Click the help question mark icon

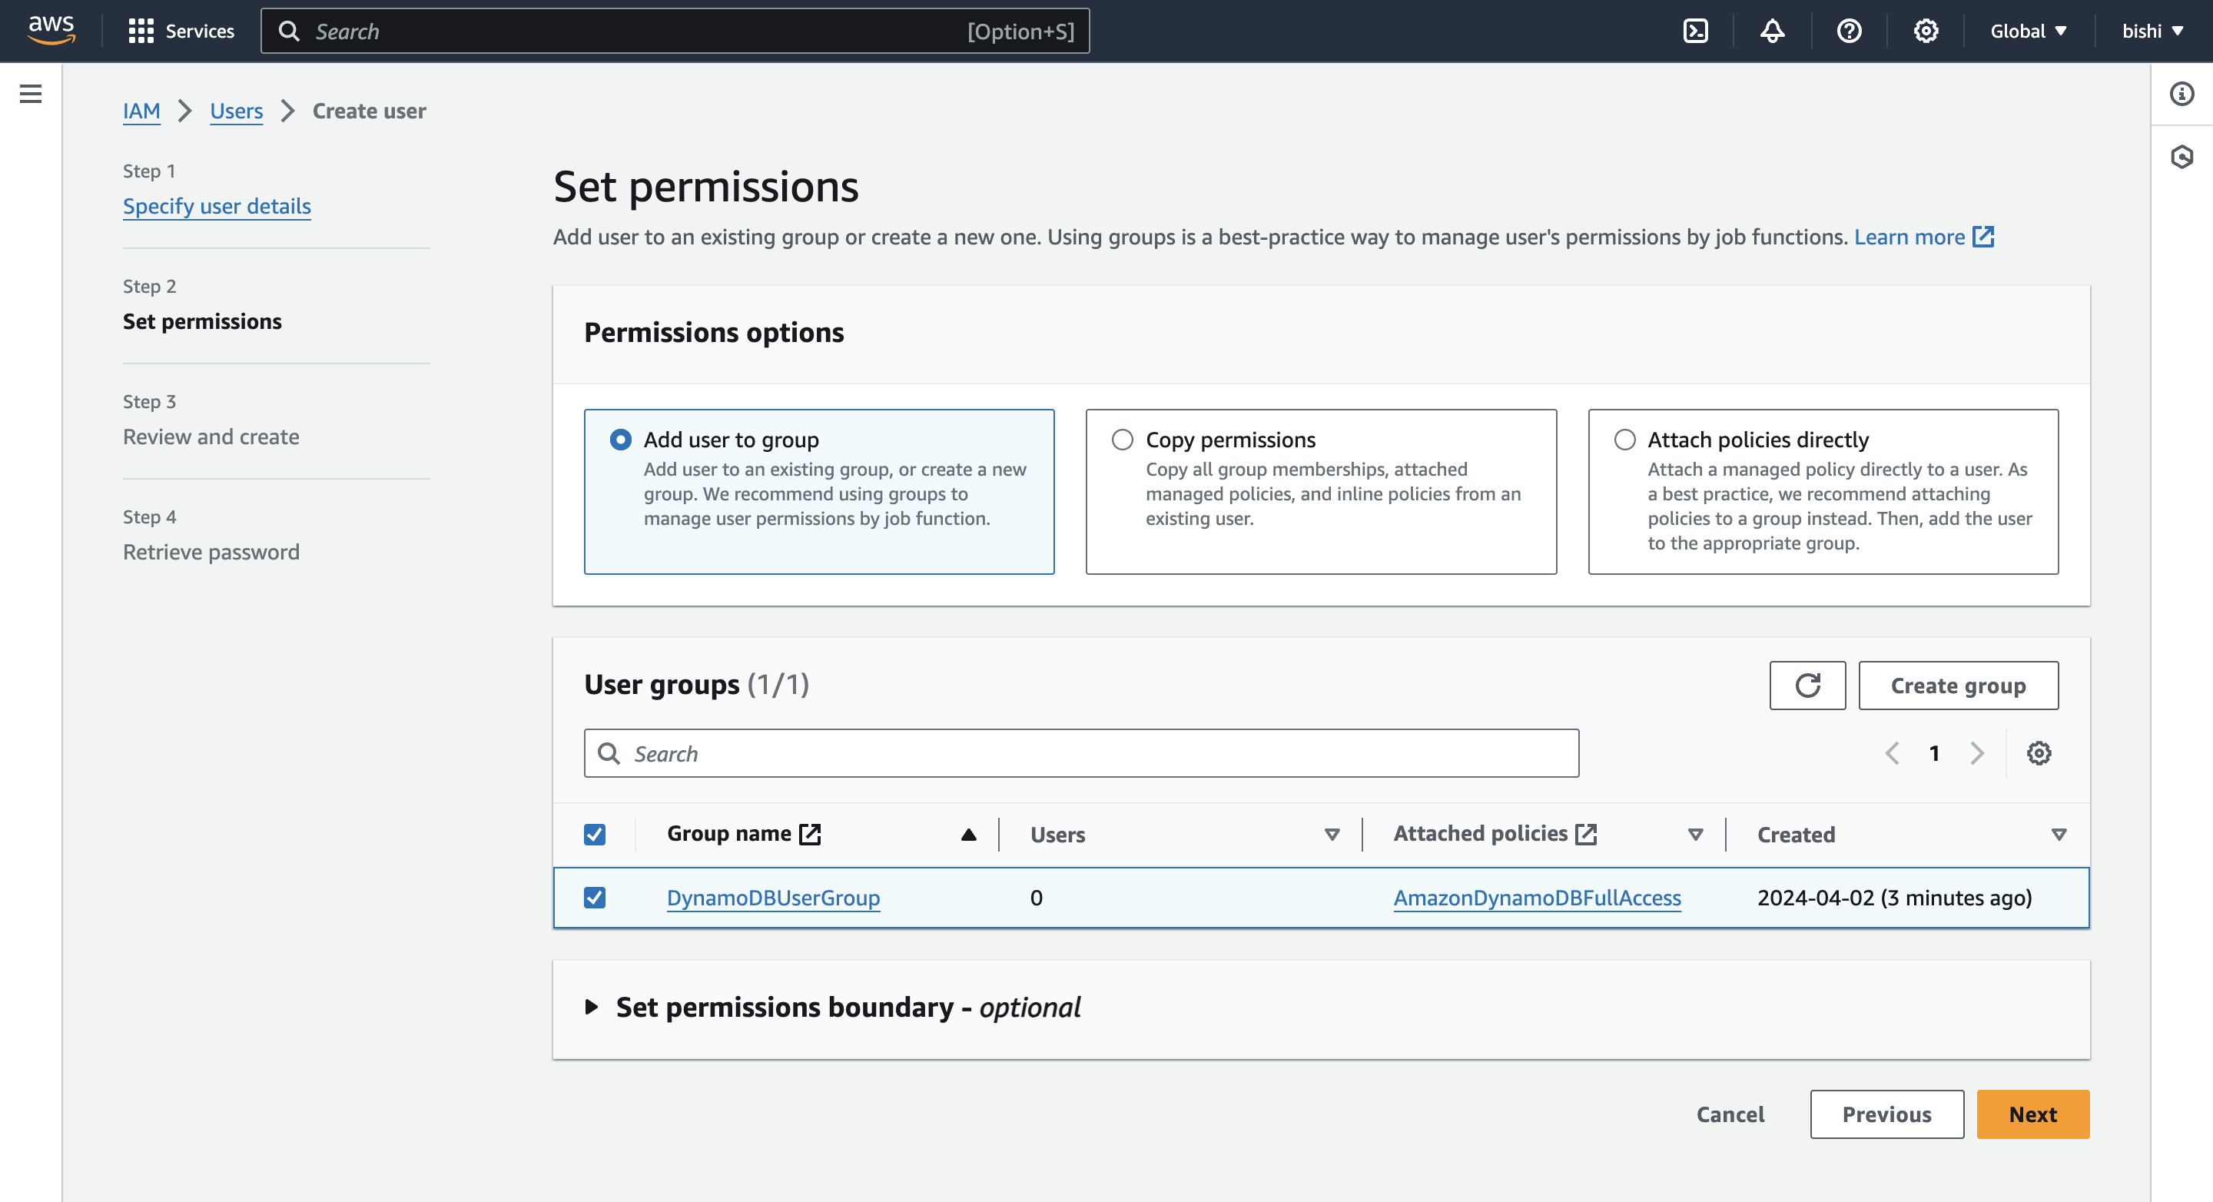[1849, 32]
